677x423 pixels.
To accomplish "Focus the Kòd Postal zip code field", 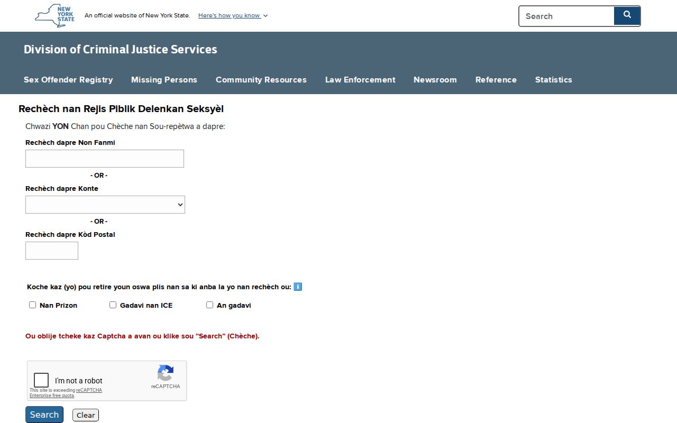I will click(x=52, y=251).
